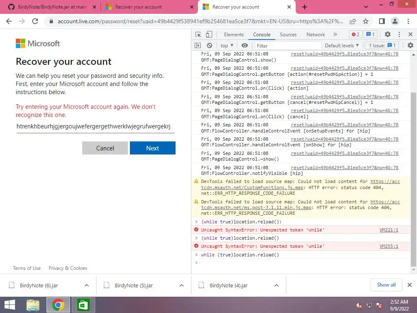Open a new tab with plus

[x=305, y=7]
